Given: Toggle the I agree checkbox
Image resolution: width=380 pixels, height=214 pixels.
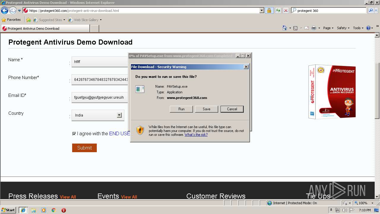Looking at the screenshot, I should click(x=74, y=134).
